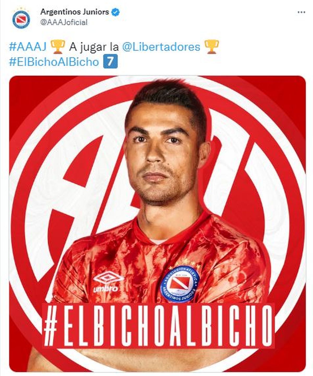The width and height of the screenshot is (313, 376).
Task: Open the @AAAJoficial handle link
Action: [x=64, y=22]
